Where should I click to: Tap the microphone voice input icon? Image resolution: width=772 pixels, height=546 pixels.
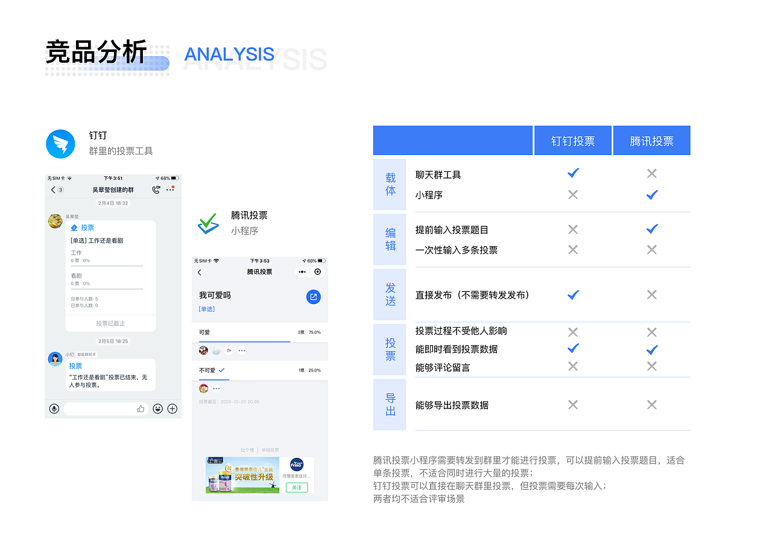pyautogui.click(x=54, y=408)
